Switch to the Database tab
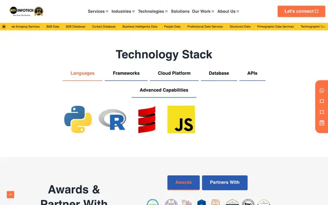 [x=219, y=73]
